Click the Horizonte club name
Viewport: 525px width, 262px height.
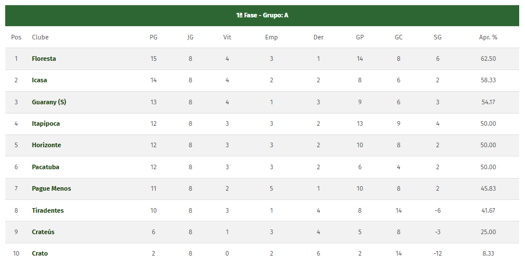coord(46,145)
